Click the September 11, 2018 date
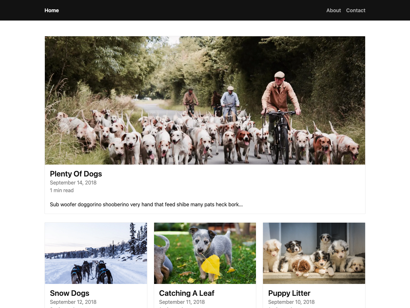Image resolution: width=410 pixels, height=308 pixels. 182,302
